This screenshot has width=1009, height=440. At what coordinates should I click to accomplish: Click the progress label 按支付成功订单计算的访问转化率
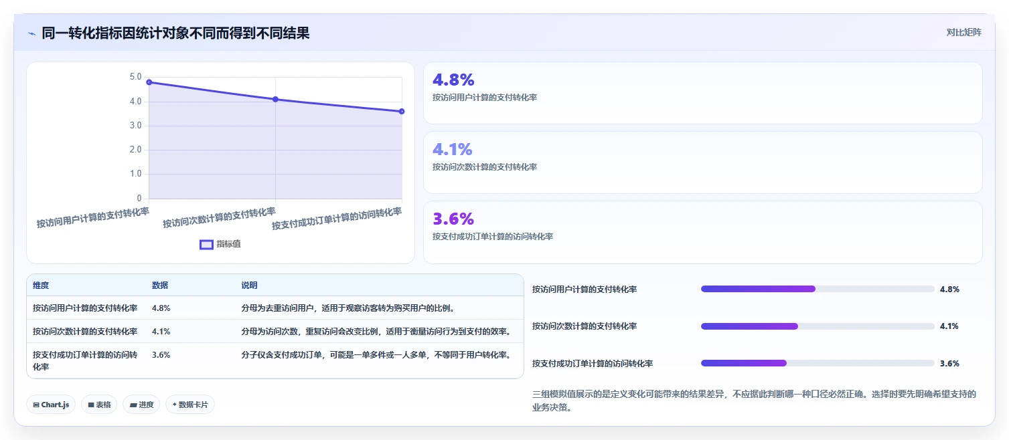tap(593, 364)
